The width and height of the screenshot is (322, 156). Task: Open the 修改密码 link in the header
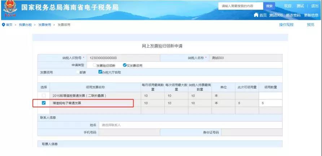tap(293, 15)
